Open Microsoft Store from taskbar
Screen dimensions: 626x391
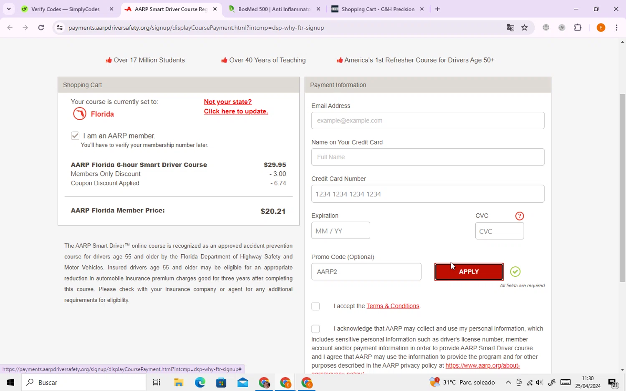[x=221, y=382]
